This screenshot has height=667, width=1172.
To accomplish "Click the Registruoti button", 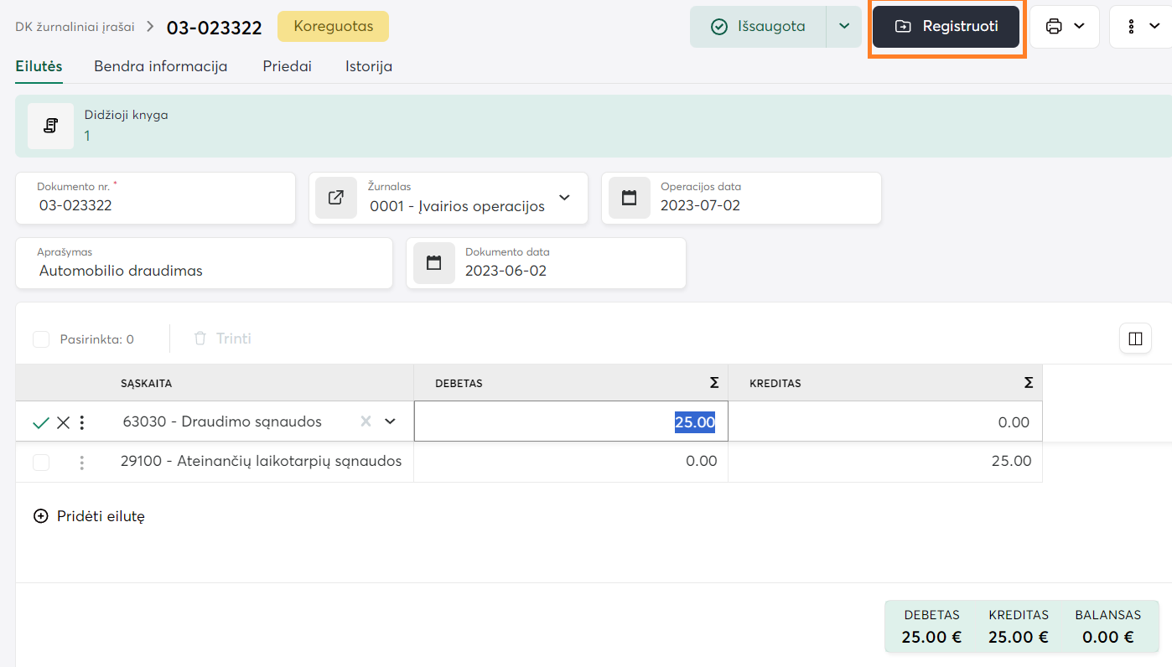I will click(946, 27).
